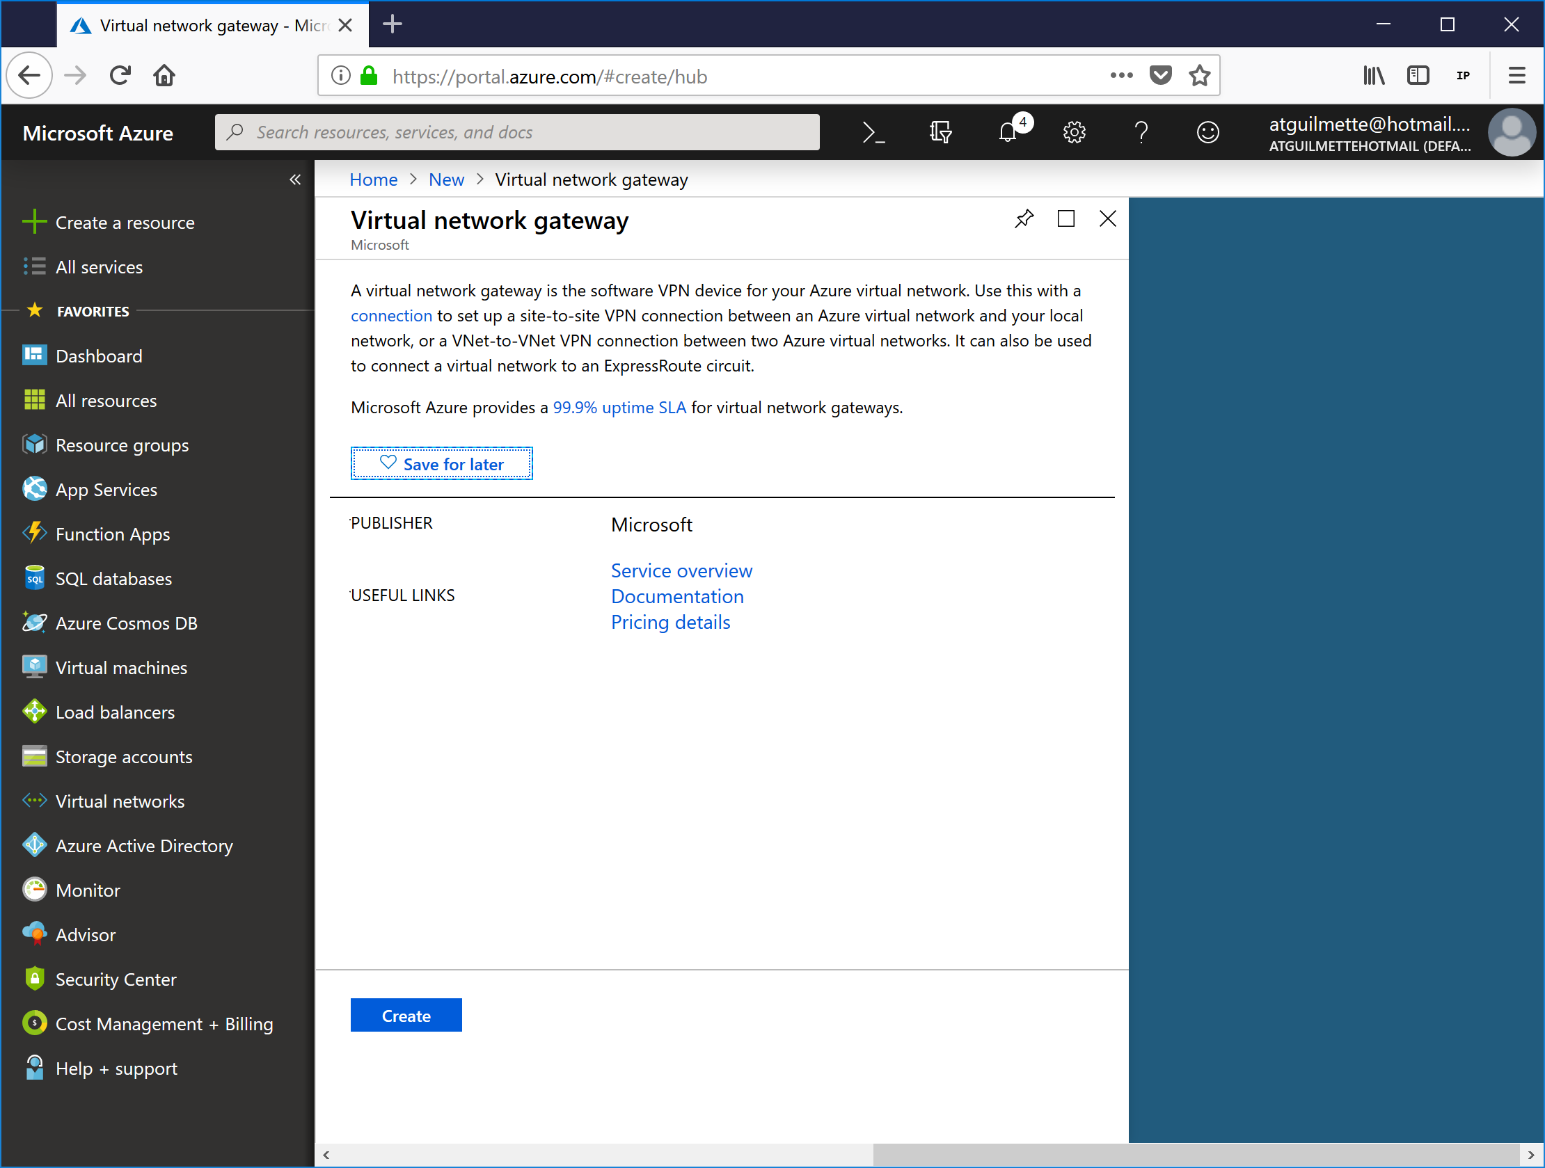Open All services
The image size is (1545, 1168).
pyautogui.click(x=100, y=266)
